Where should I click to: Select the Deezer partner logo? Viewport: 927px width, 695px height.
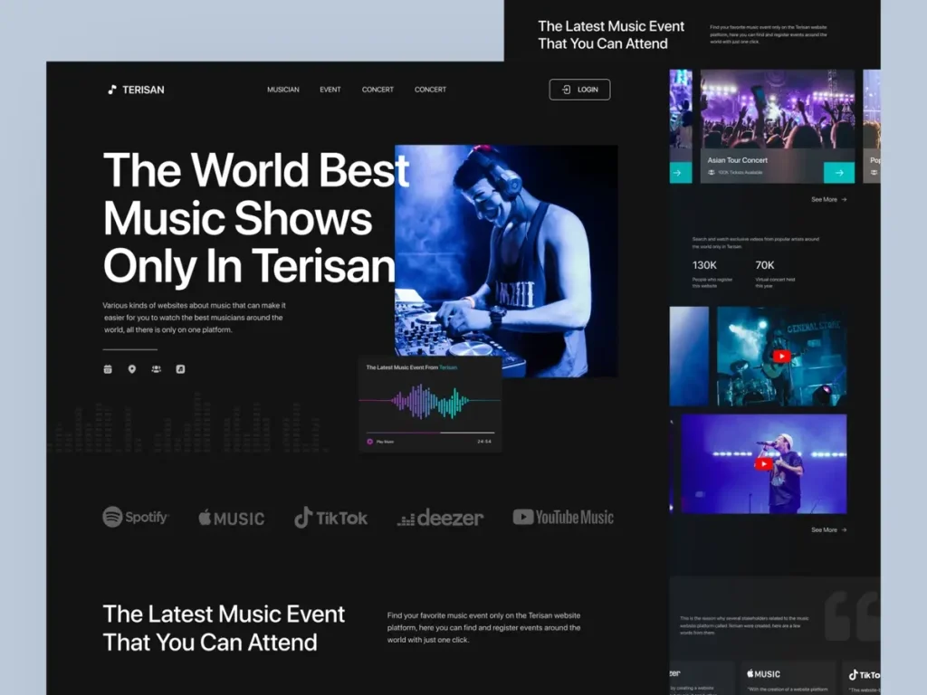(x=441, y=518)
